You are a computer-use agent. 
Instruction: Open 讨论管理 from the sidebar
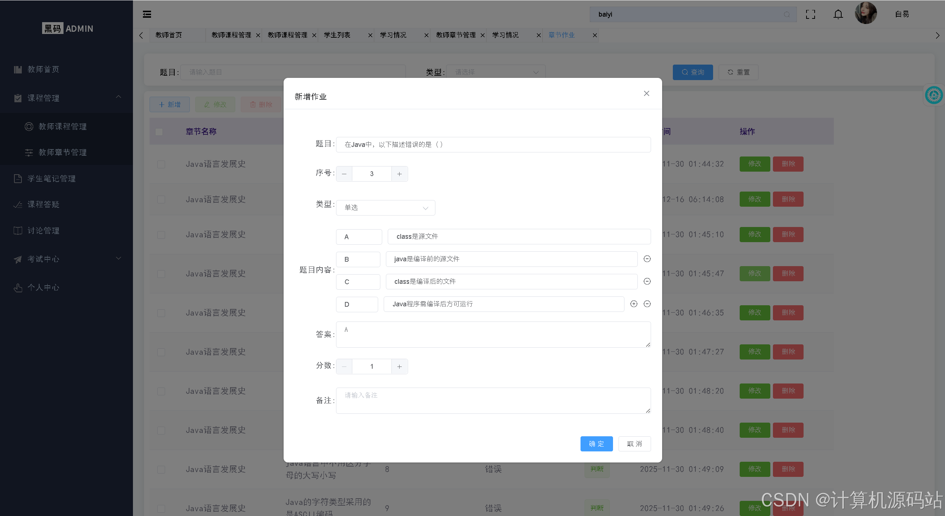(x=43, y=230)
